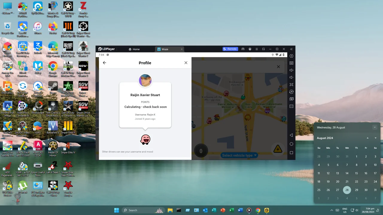383x215 pixels.
Task: Open the Recycle Bin desktop icon
Action: pyautogui.click(x=7, y=28)
